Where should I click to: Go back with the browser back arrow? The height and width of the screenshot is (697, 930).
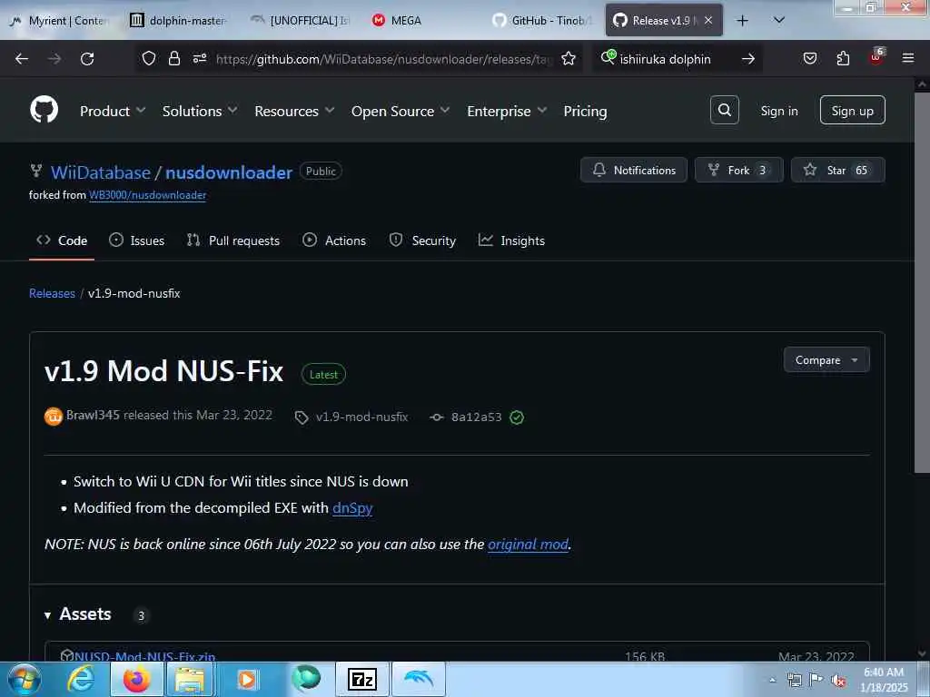(22, 59)
